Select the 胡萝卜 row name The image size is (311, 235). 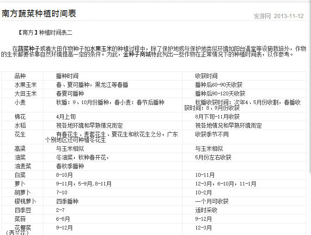tap(23, 192)
